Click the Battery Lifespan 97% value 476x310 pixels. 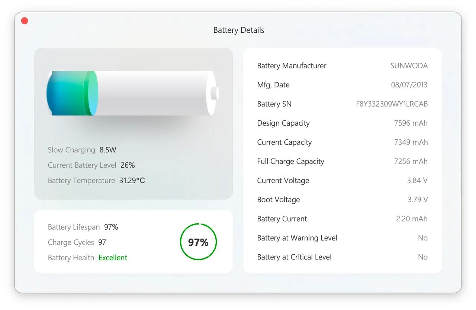click(x=111, y=227)
